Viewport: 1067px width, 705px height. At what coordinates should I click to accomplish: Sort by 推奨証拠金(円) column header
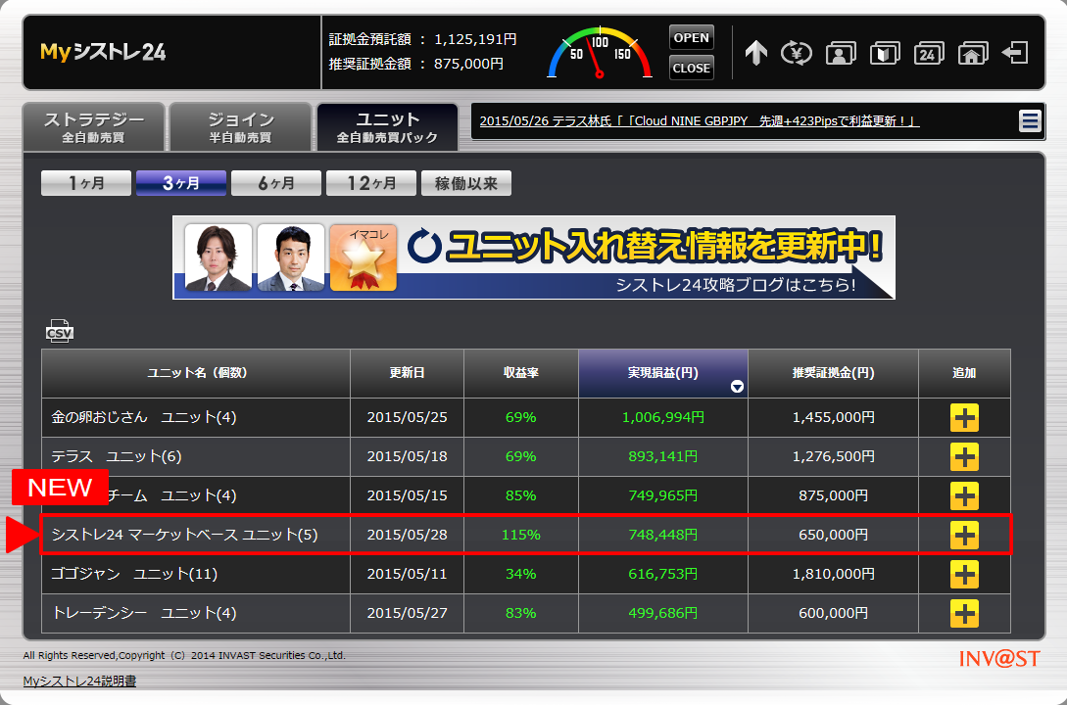coord(834,373)
